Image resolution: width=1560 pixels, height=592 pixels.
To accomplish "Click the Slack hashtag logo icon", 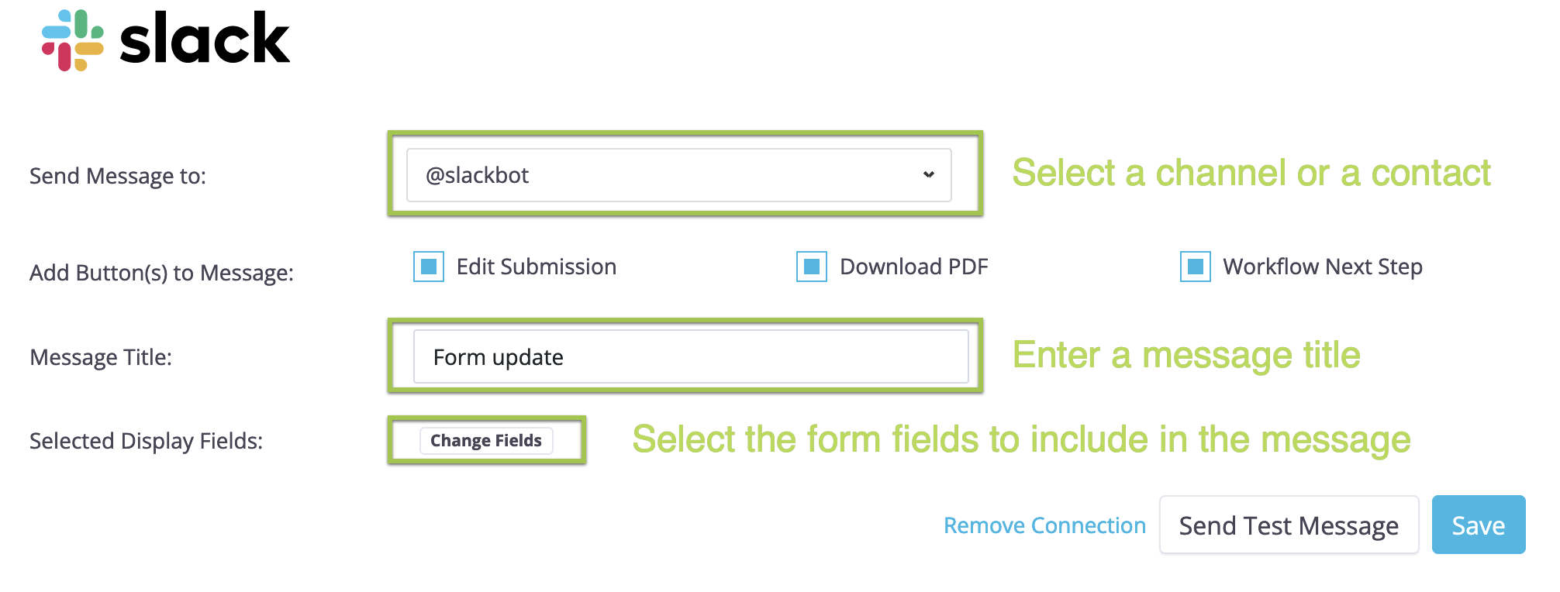I will pos(72,40).
